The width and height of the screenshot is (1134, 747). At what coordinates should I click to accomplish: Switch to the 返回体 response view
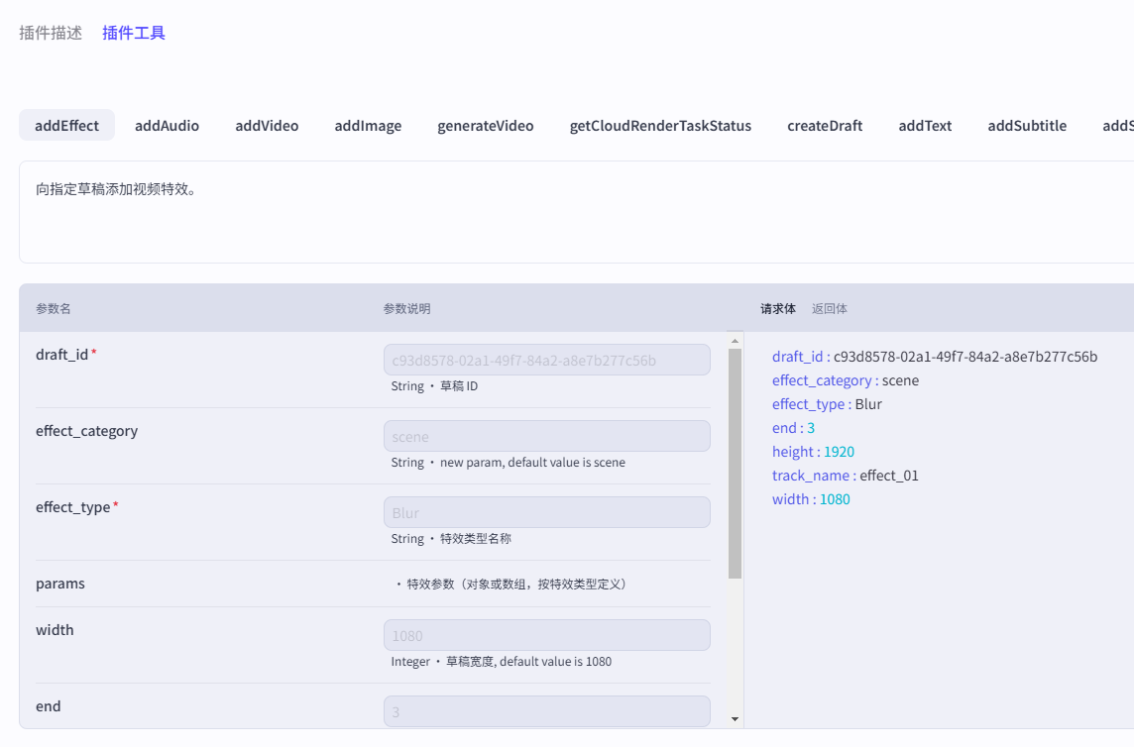829,308
